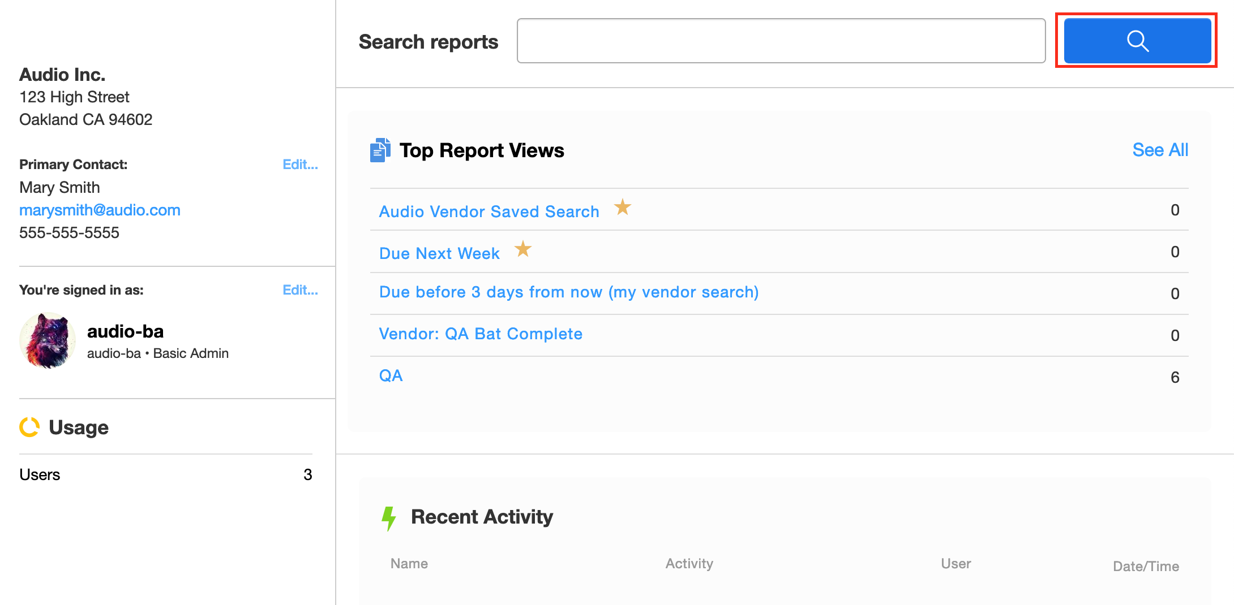Edit the Primary Contact details

[x=300, y=165]
